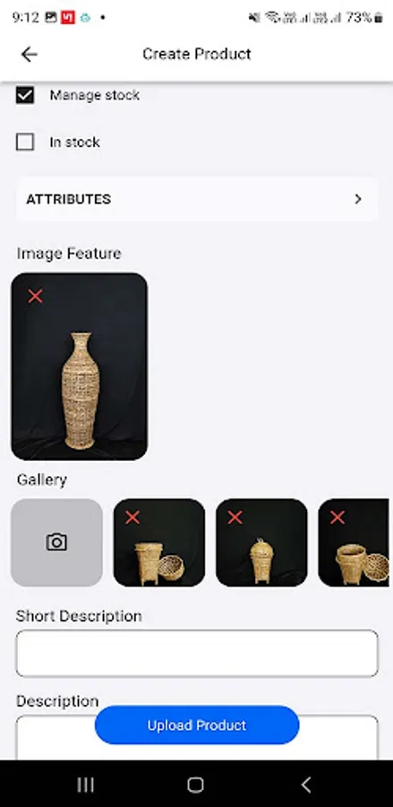393x807 pixels.
Task: Open the ATTRIBUTES row
Action: click(x=197, y=199)
